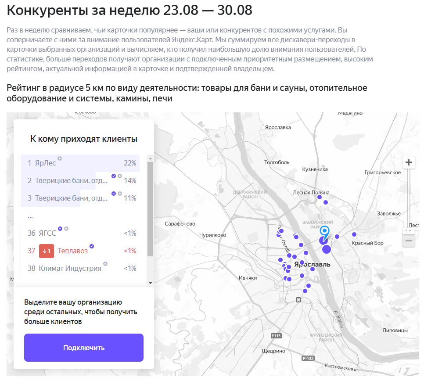424x381 pixels.
Task: Click the gray ring icon next to ЯГСС
Action: pyautogui.click(x=66, y=229)
